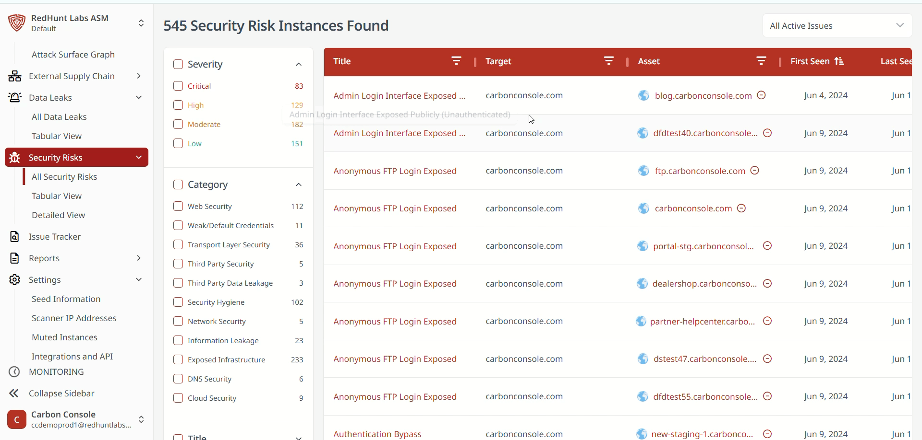Collapse the Data Leaks section chevron

(x=139, y=97)
